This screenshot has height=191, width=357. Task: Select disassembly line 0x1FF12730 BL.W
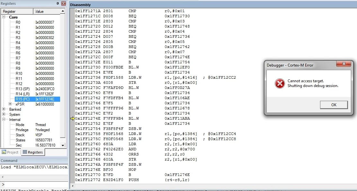[132, 67]
